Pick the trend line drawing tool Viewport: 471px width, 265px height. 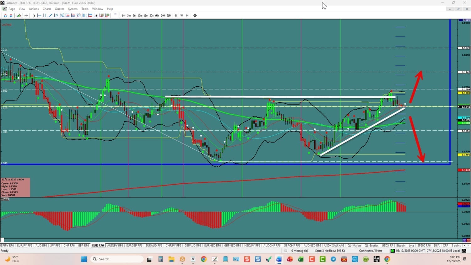pos(51,15)
